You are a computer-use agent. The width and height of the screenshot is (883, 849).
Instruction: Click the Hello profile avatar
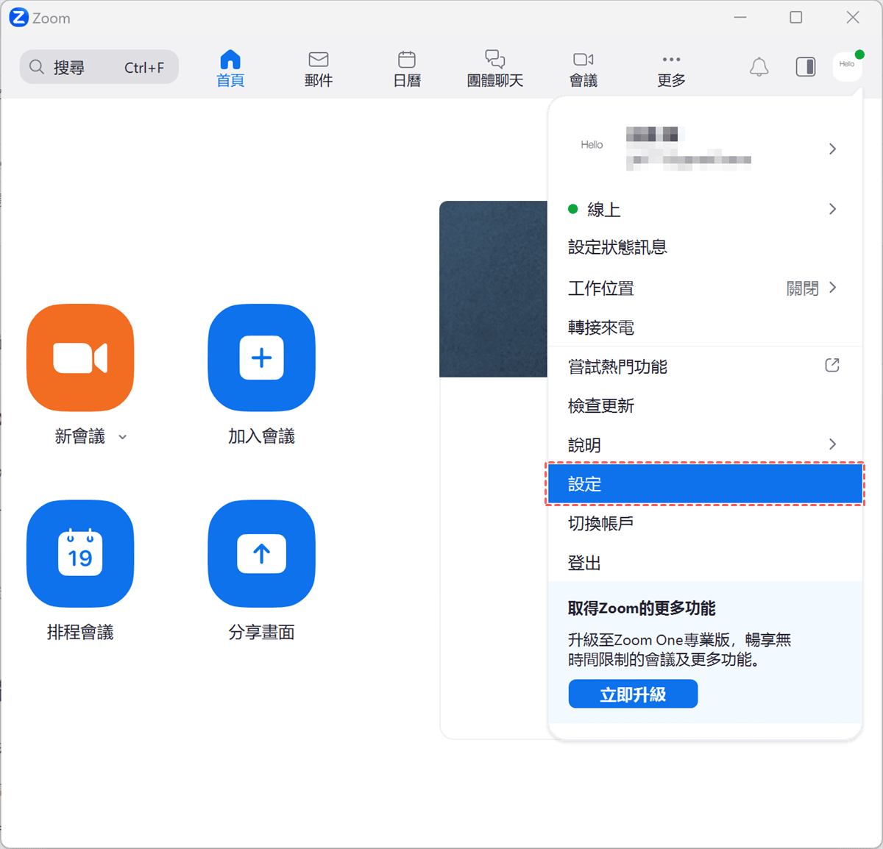tap(847, 65)
